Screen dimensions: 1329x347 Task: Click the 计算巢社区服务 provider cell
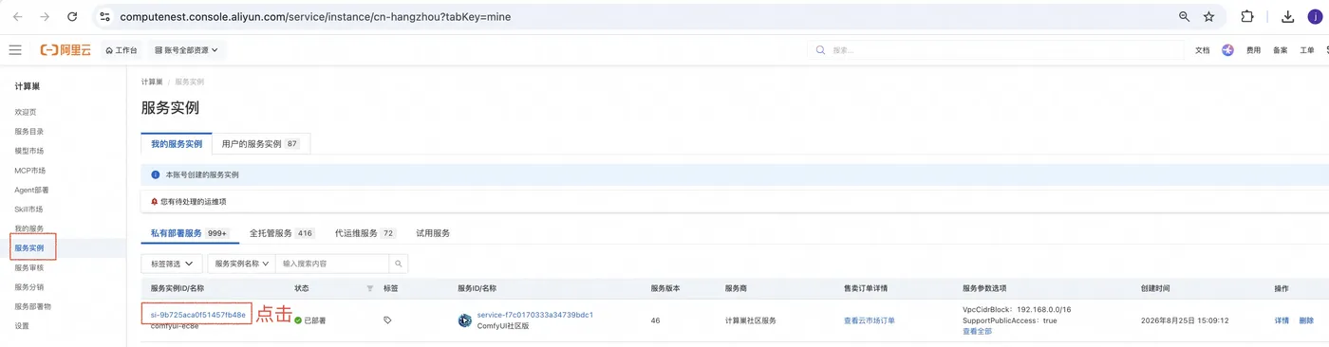click(x=750, y=320)
